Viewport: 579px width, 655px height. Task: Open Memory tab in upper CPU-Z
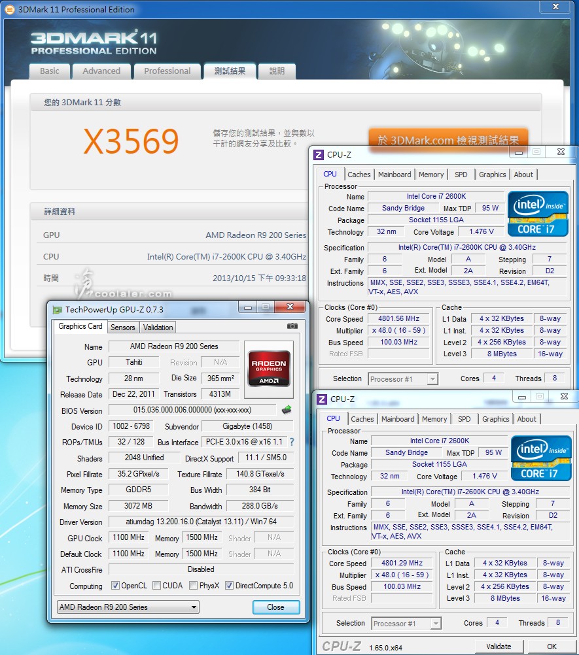pos(431,175)
